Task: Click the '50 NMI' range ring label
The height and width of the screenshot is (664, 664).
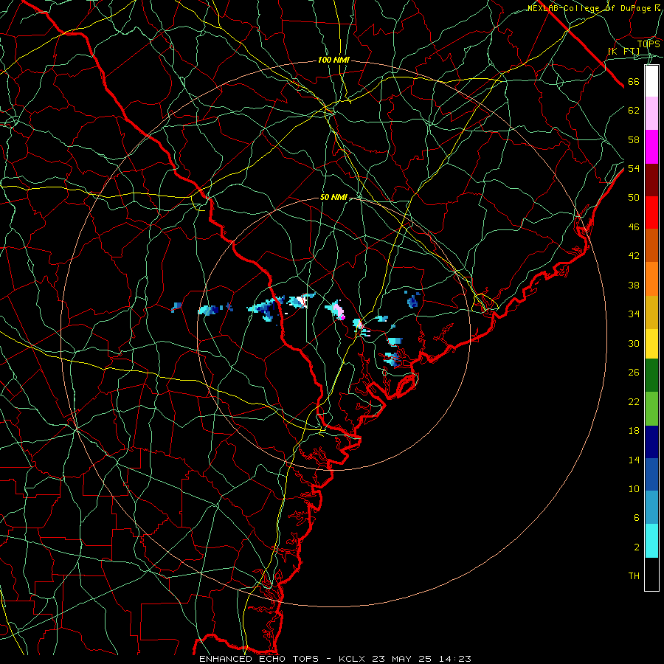Action: pyautogui.click(x=333, y=197)
